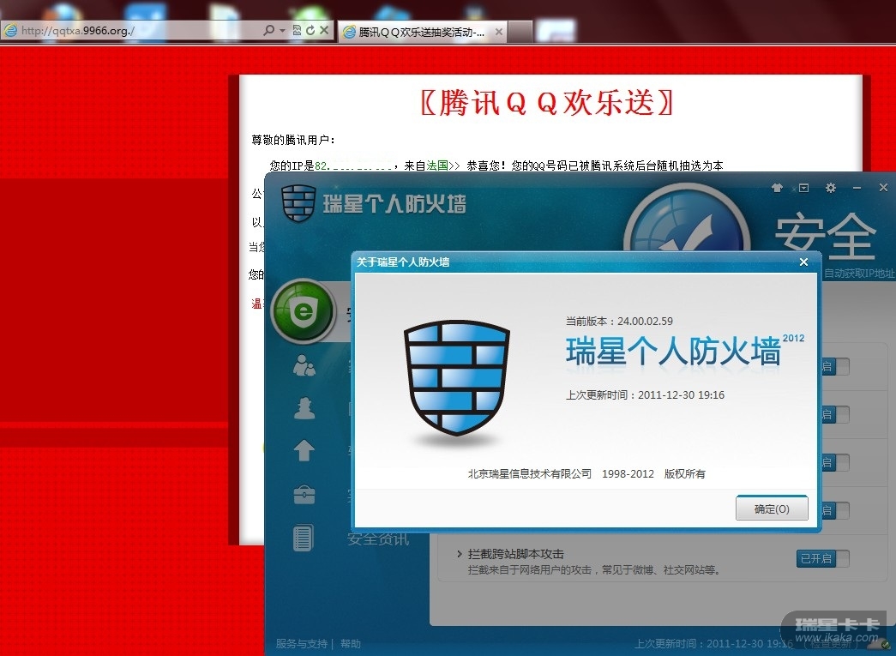Stop loading with the address bar X icon
This screenshot has height=656, width=896.
(x=324, y=30)
